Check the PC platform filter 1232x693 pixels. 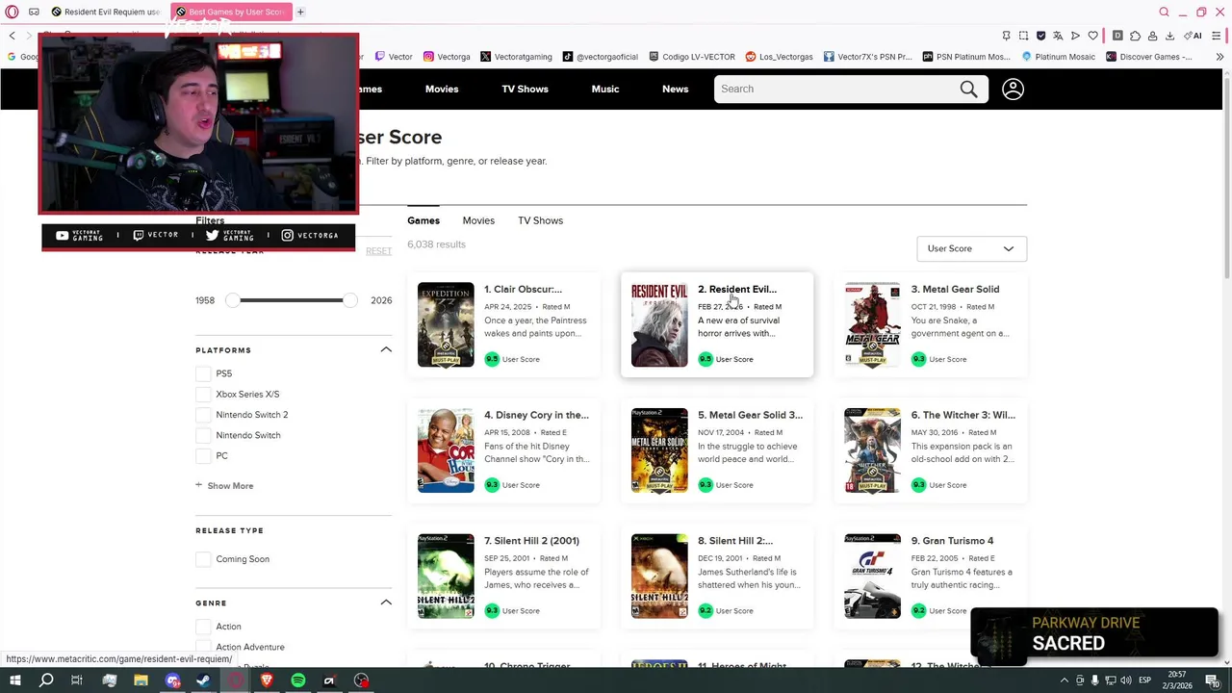(x=203, y=456)
